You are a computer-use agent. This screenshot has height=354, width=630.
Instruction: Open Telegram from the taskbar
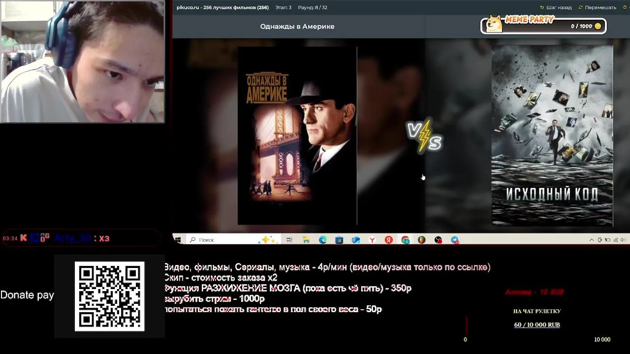455,240
